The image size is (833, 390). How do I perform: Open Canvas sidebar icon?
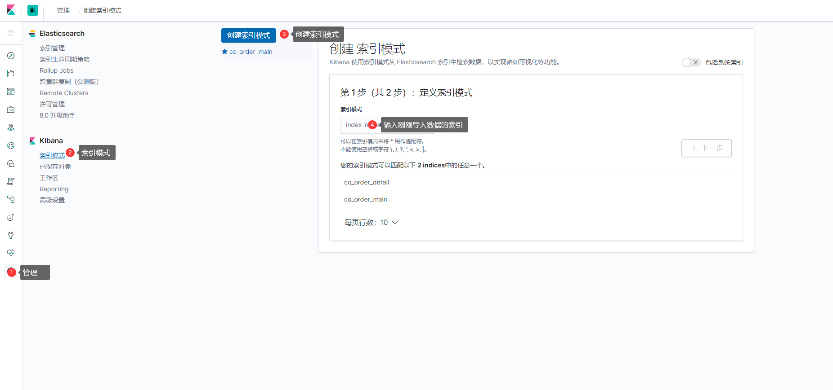tap(11, 110)
